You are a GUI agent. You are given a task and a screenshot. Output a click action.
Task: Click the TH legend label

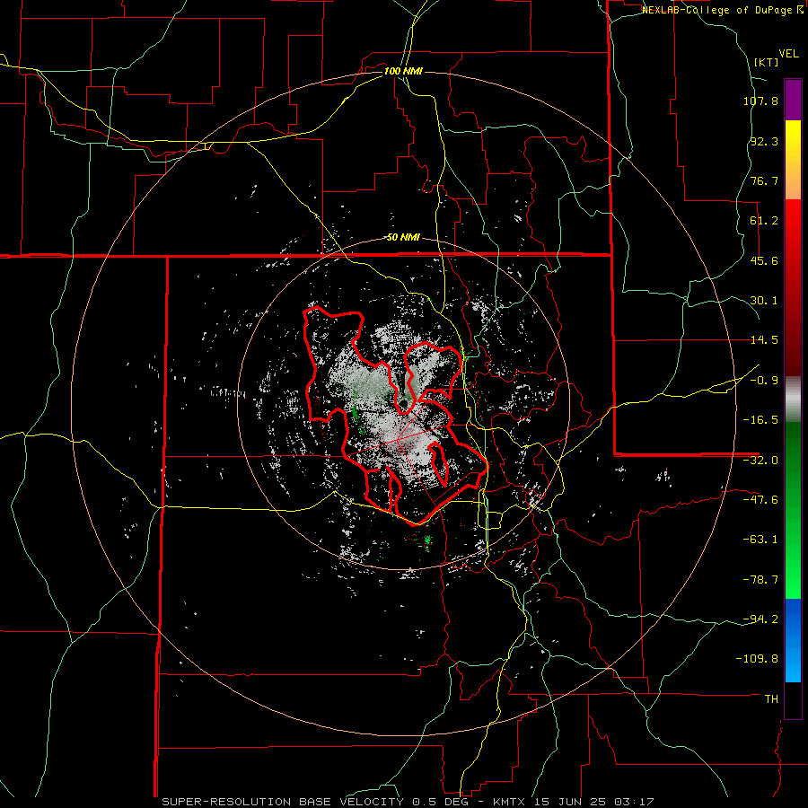[x=771, y=698]
